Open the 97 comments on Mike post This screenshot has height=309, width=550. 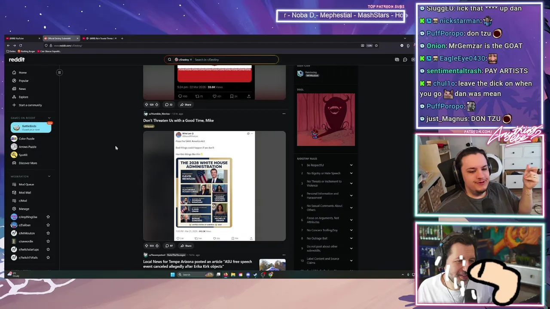tap(169, 246)
